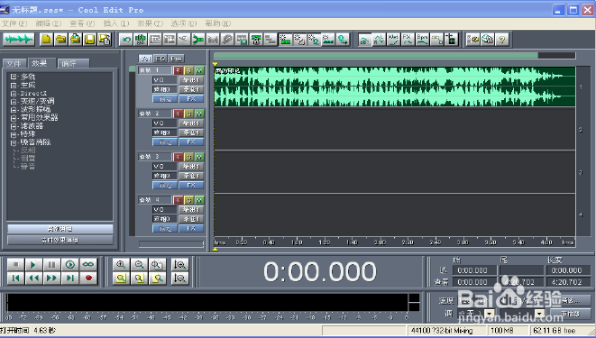Open a session with the folder icon

[60, 40]
